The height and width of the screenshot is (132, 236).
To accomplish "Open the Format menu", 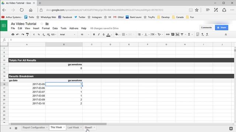I will pos(46,28).
